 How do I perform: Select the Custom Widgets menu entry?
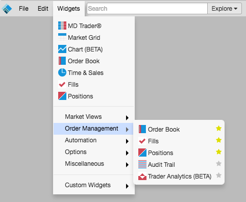(x=94, y=185)
